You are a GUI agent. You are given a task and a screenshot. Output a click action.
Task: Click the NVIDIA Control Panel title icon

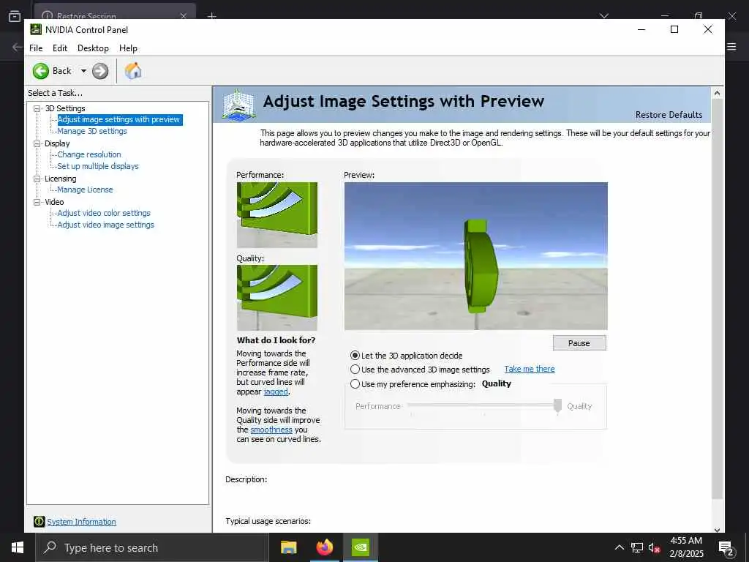[36, 29]
